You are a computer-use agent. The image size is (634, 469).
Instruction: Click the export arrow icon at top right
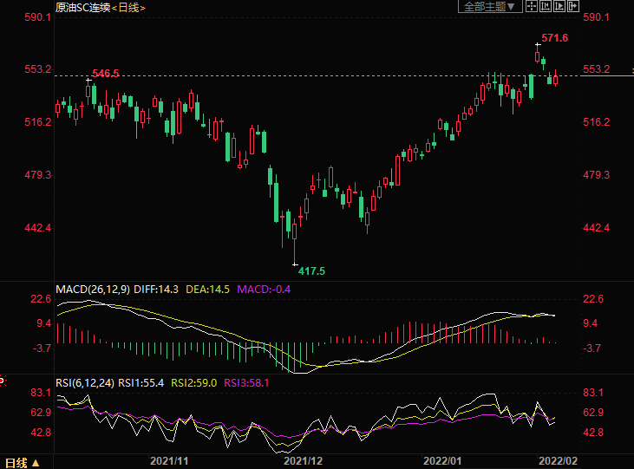(x=573, y=7)
